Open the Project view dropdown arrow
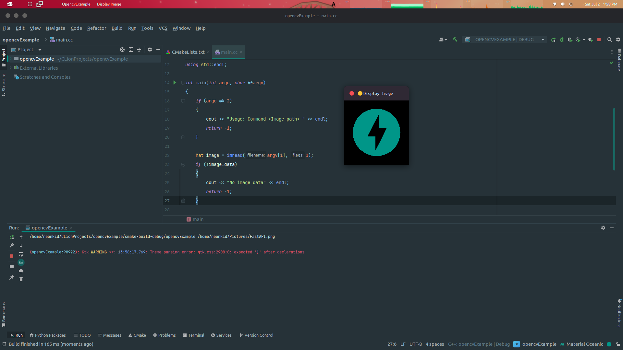The height and width of the screenshot is (350, 623). [x=40, y=50]
